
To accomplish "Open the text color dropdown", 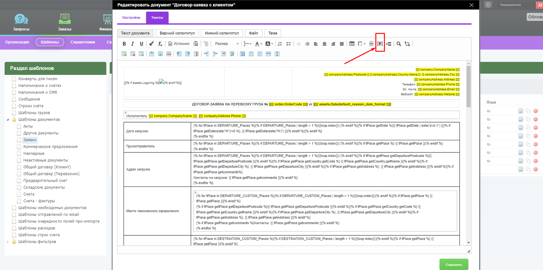I will [x=258, y=44].
